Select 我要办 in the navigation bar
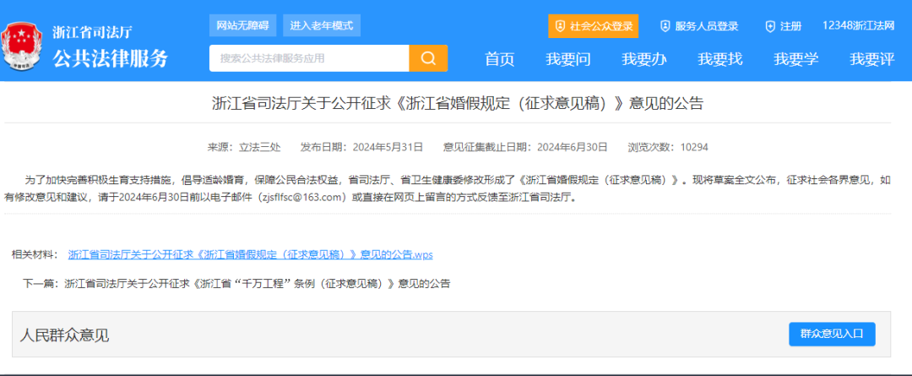 pyautogui.click(x=643, y=59)
